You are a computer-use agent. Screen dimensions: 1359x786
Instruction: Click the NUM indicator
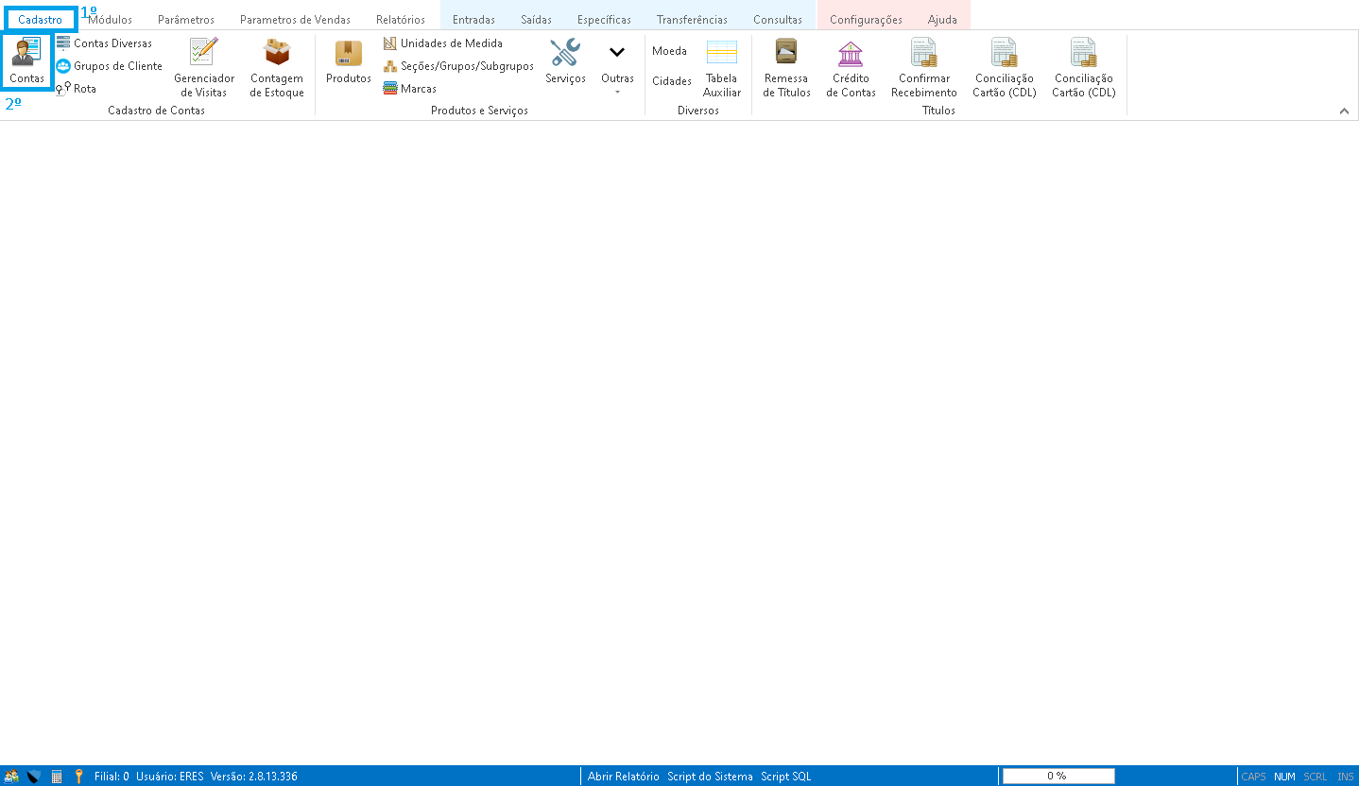1284,777
